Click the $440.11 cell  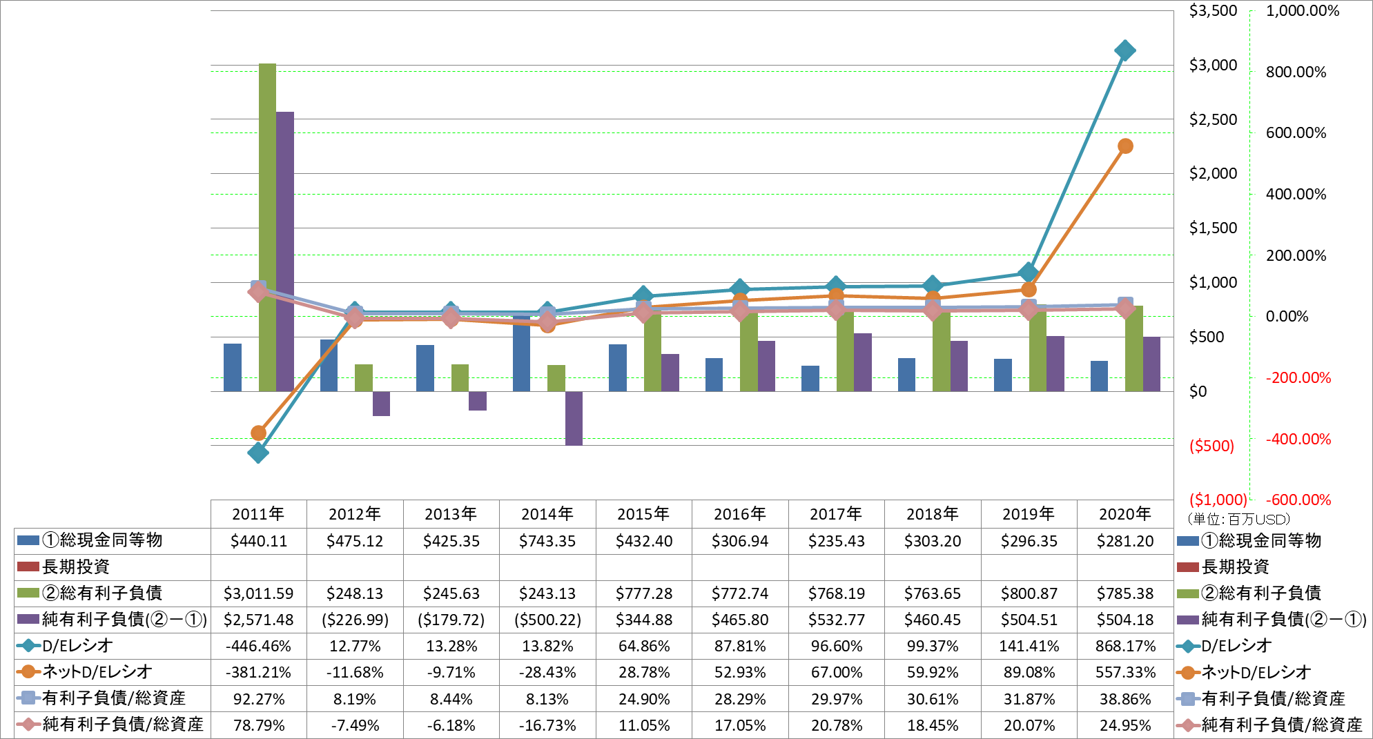coord(258,541)
